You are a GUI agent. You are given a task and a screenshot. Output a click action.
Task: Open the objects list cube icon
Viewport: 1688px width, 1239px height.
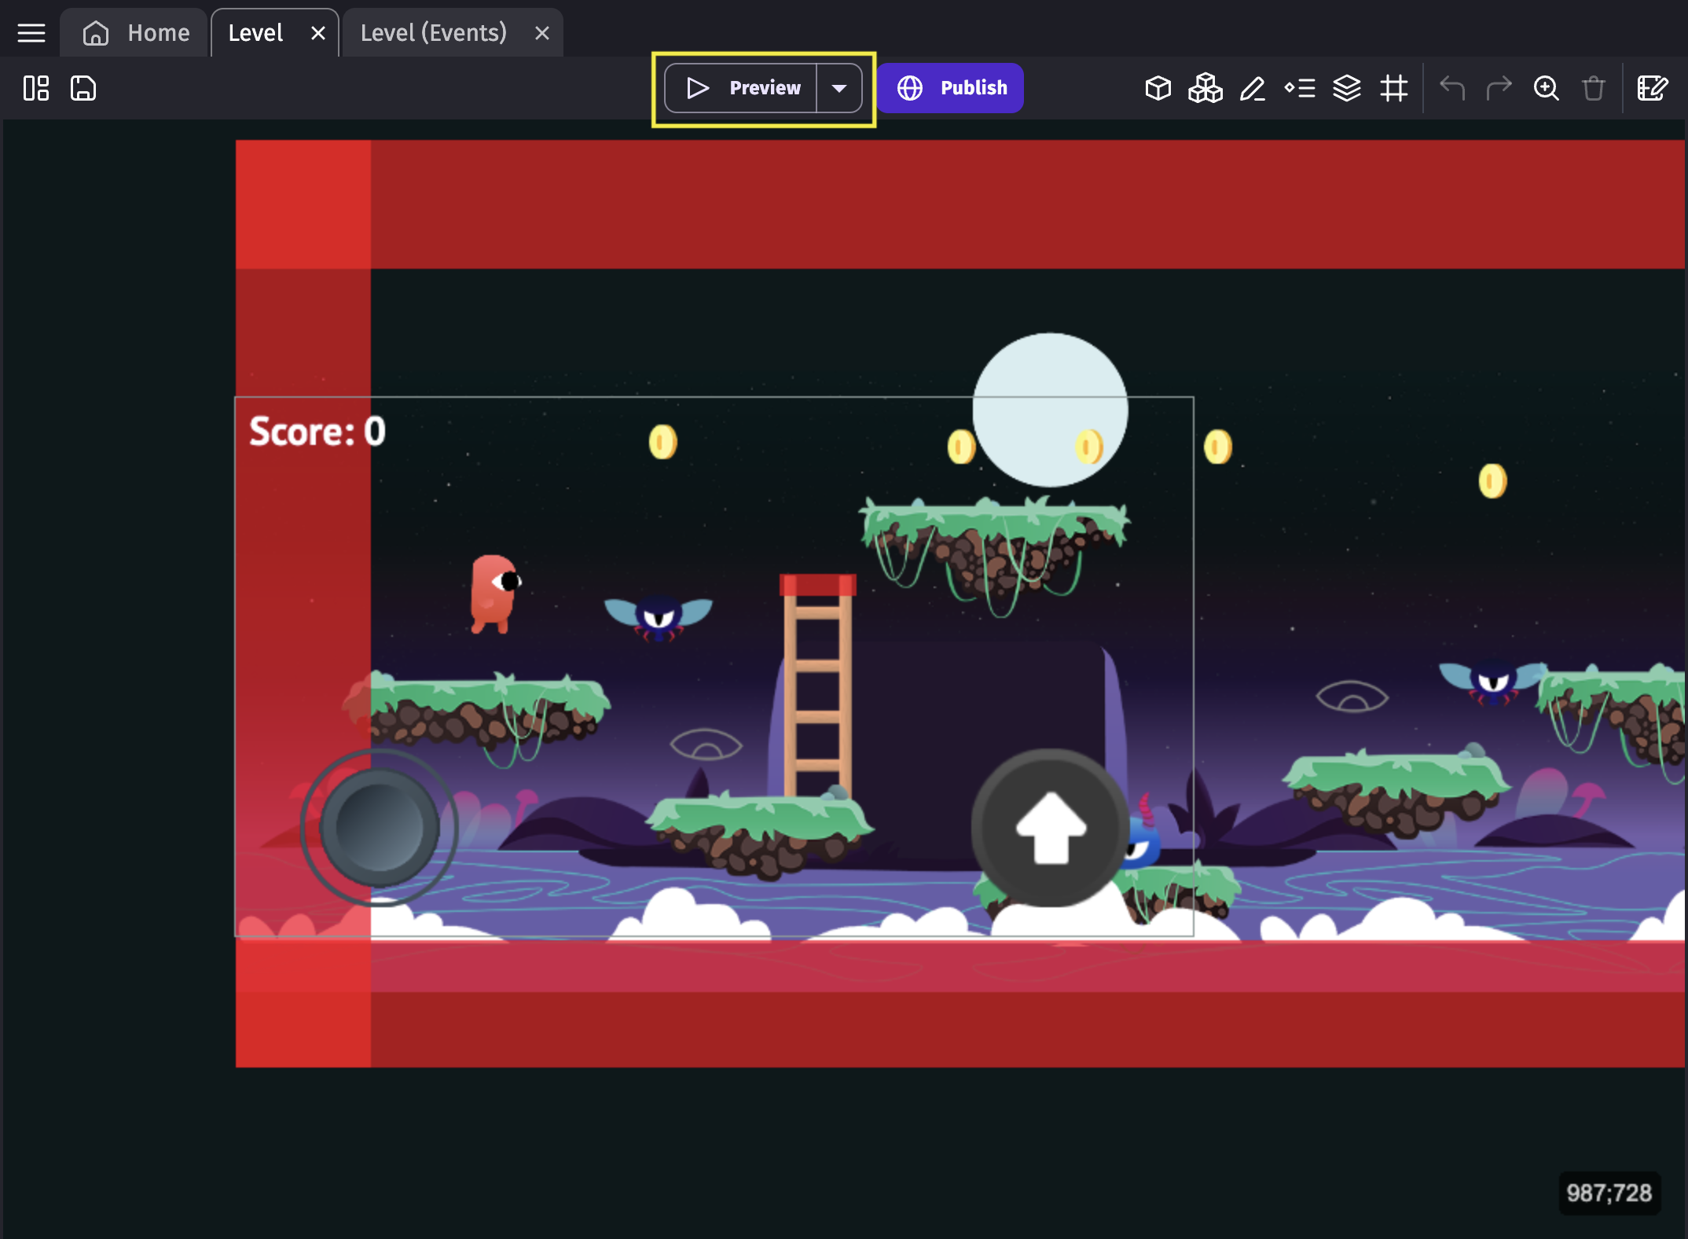tap(1158, 88)
